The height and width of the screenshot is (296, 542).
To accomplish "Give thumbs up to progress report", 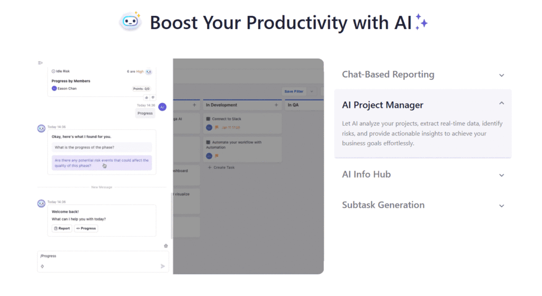I will 146,98.
